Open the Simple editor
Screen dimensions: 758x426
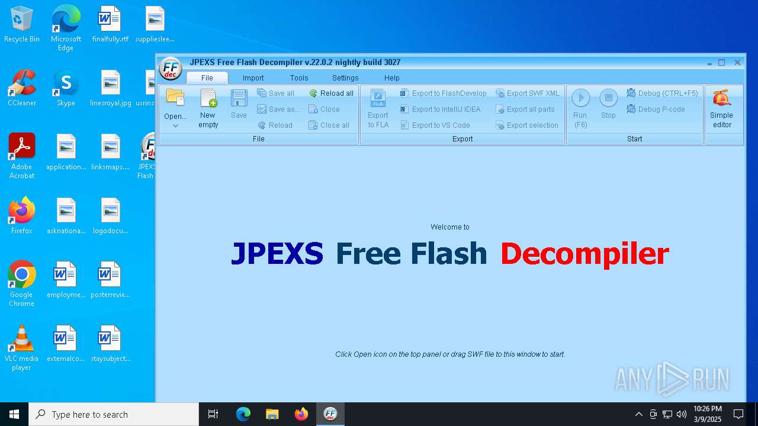721,109
